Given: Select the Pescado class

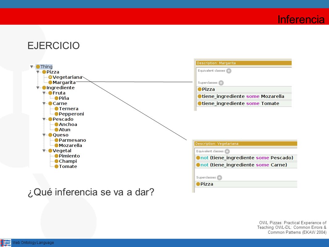Looking at the screenshot, I should 63,119.
